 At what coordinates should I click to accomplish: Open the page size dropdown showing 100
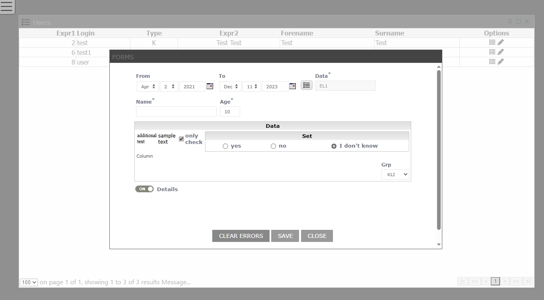(x=29, y=283)
